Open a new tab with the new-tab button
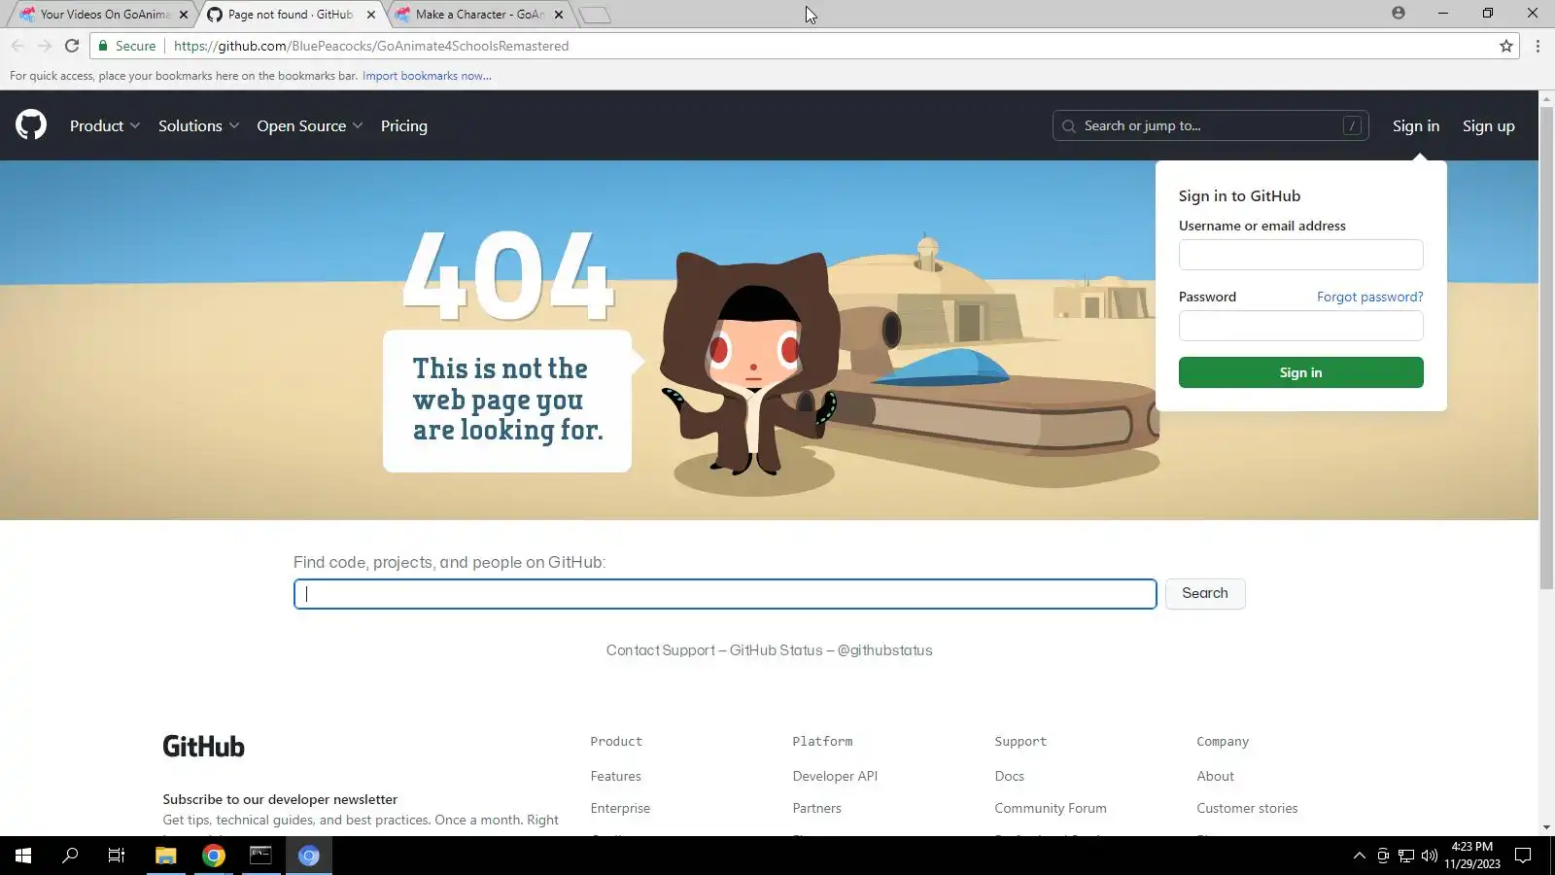The width and height of the screenshot is (1555, 875). [595, 15]
